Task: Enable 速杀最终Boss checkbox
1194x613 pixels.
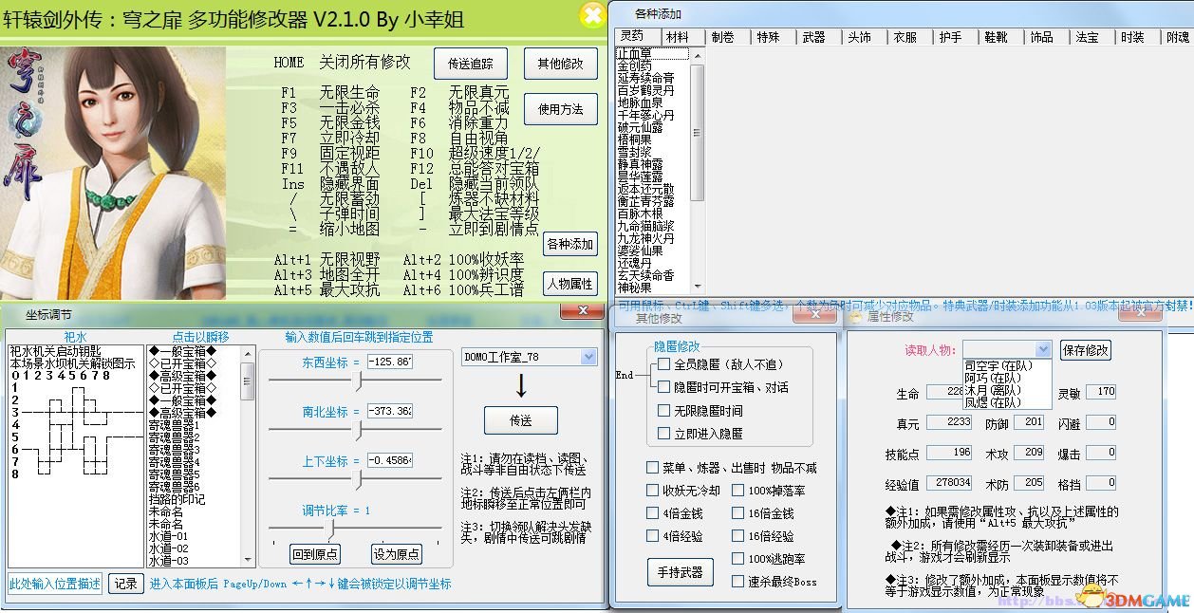Action: [738, 582]
